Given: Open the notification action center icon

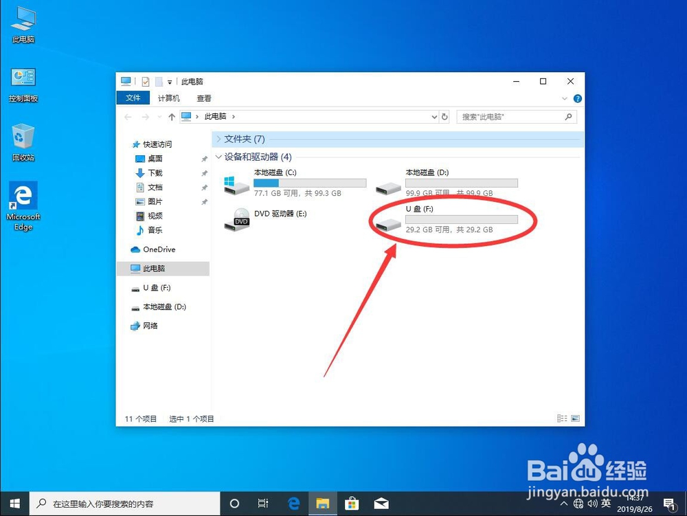Looking at the screenshot, I should 669,504.
